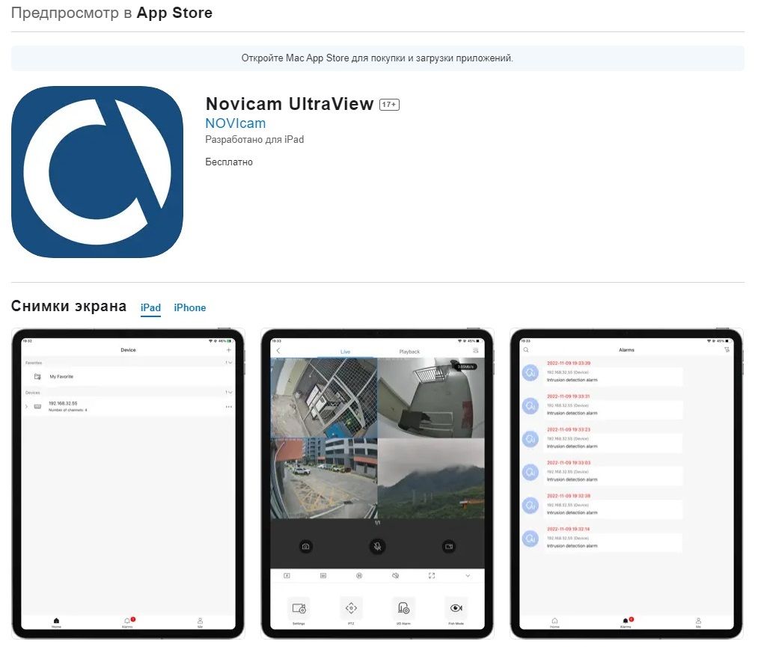Tap the filter icon in Alarms screenshot
The width and height of the screenshot is (758, 647).
point(727,350)
